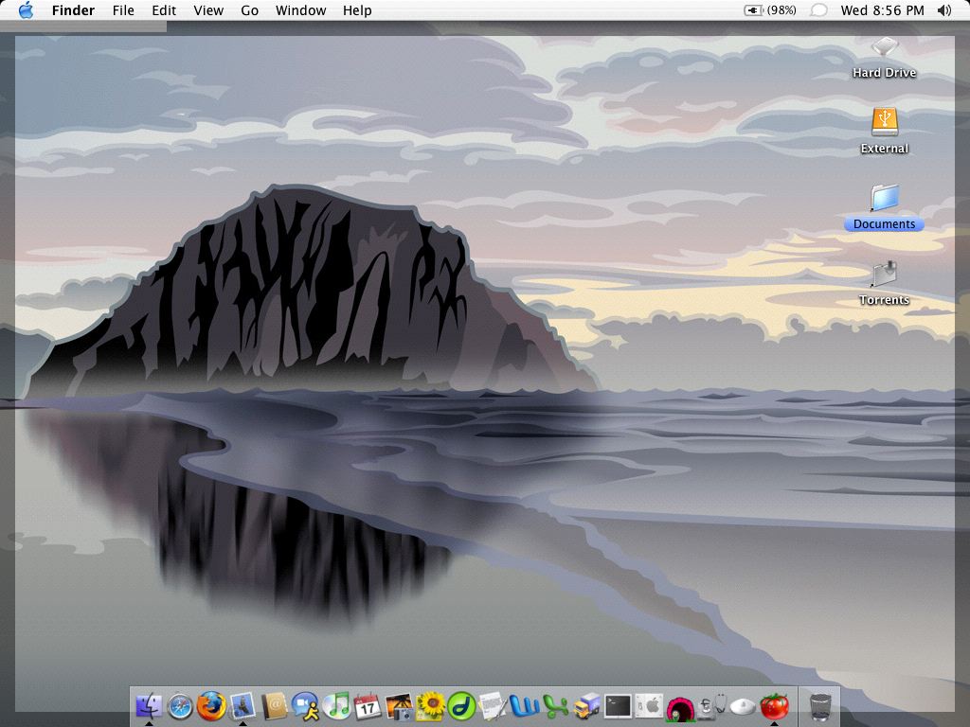Open Microsoft Word dock icon

(x=524, y=706)
